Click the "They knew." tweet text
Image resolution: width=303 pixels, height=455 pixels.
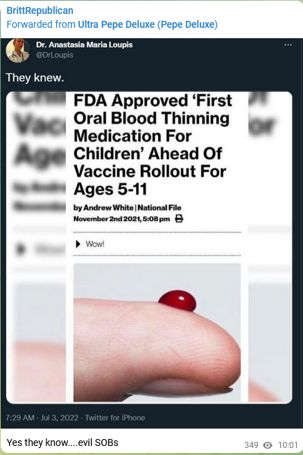pos(35,78)
